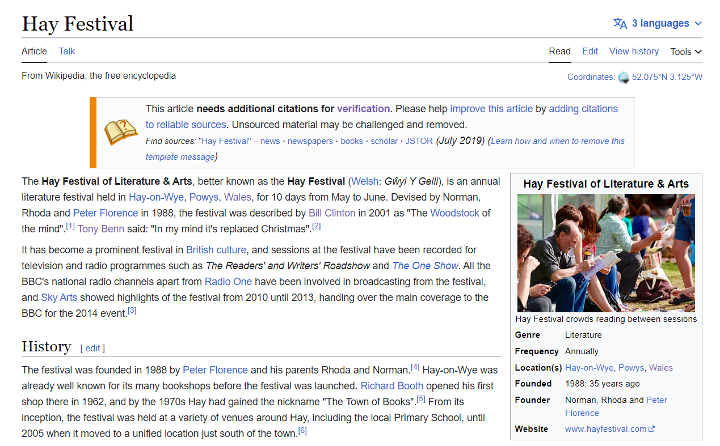
Task: Click citation reference [5]
Action: tap(421, 398)
